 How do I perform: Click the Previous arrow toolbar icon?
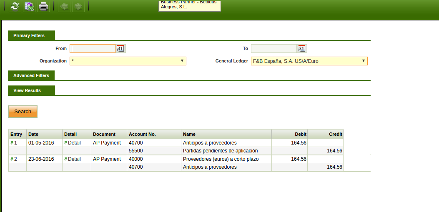(64, 6)
